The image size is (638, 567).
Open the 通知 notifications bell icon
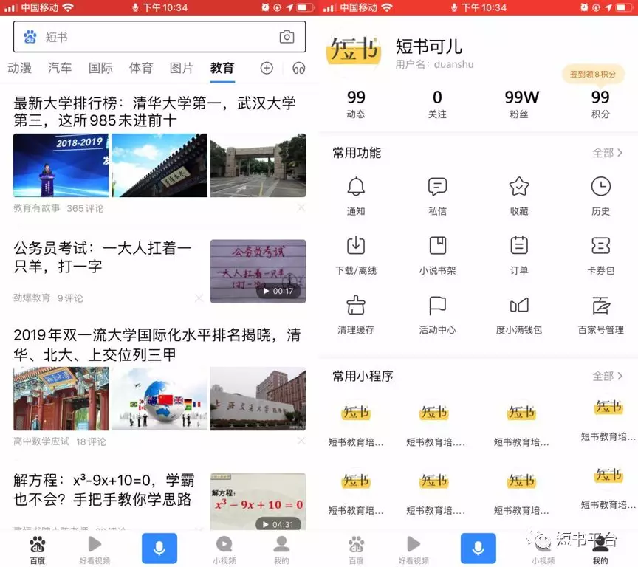pos(356,187)
